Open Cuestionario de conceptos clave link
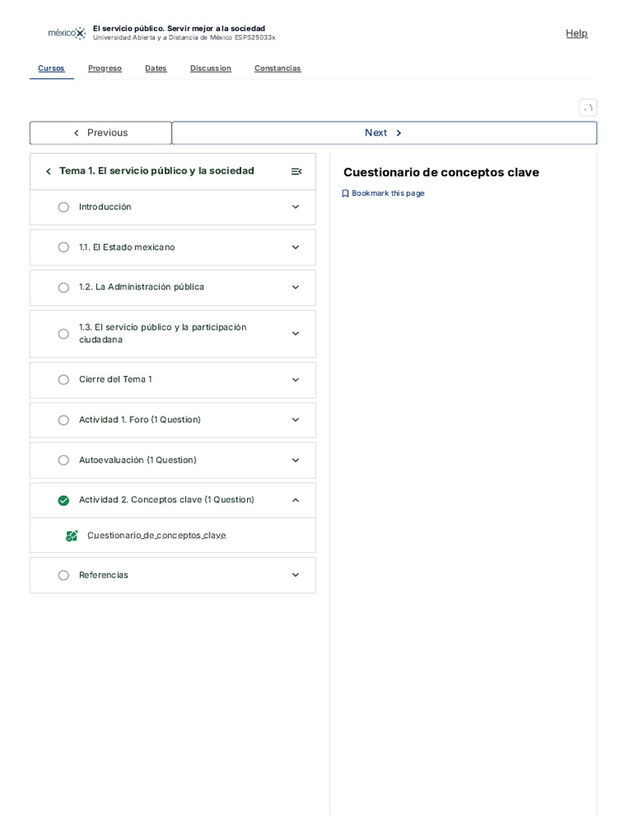Viewport: 626px width, 835px height. click(x=156, y=536)
